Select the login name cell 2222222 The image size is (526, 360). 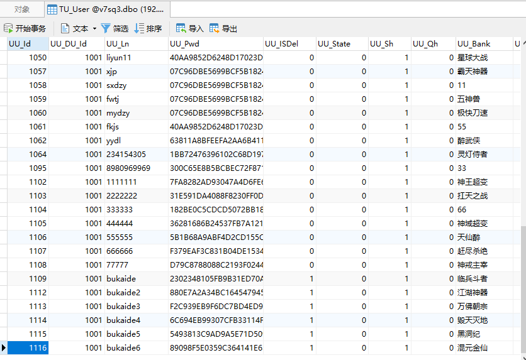[x=137, y=195]
